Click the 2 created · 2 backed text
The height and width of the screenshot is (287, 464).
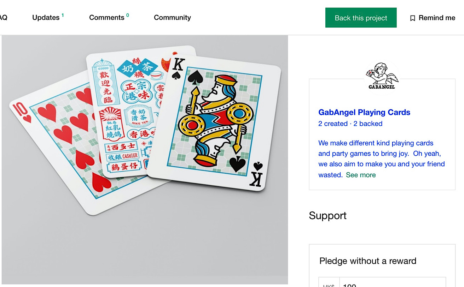(x=350, y=124)
